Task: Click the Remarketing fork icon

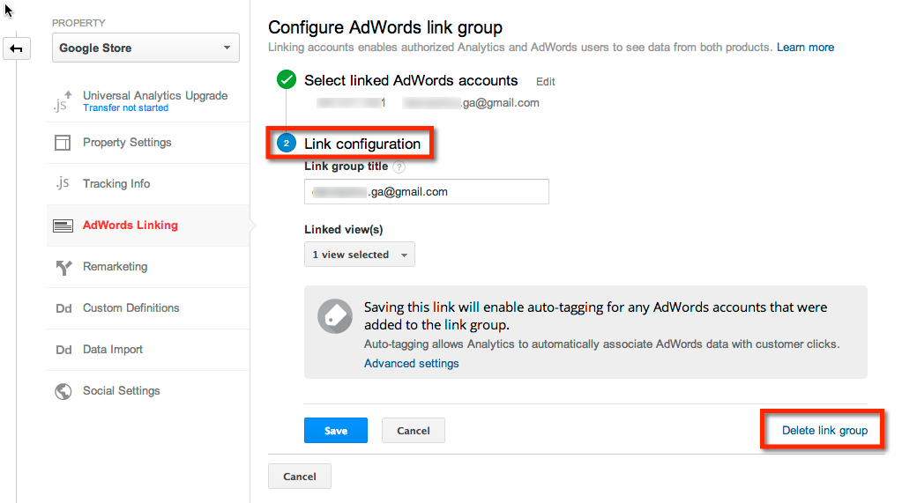Action: tap(63, 267)
